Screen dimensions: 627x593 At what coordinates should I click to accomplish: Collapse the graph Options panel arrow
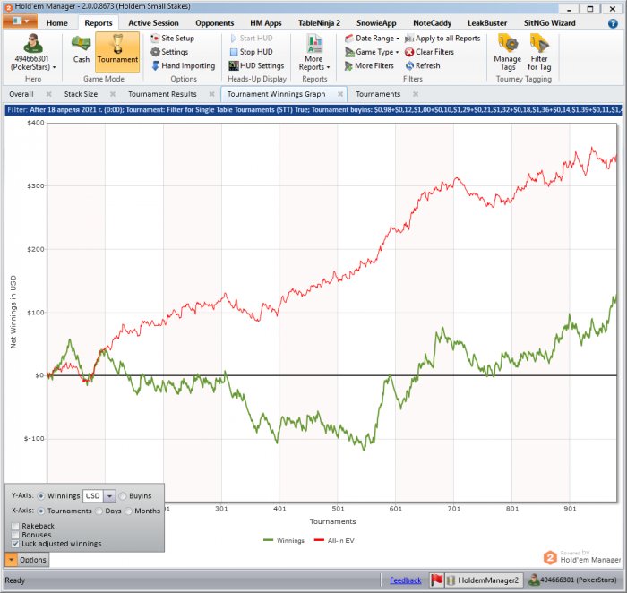(x=11, y=560)
